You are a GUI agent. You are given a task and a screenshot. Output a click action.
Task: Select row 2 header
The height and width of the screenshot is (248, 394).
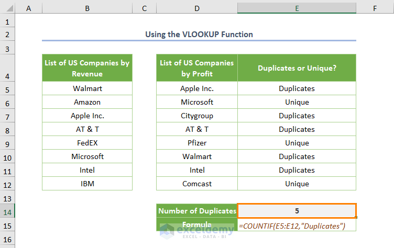(7, 35)
